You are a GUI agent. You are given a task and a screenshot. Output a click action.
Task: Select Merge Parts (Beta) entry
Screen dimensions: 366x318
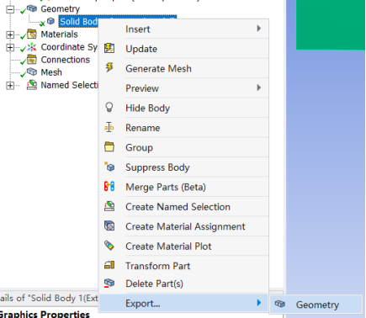tap(183, 187)
